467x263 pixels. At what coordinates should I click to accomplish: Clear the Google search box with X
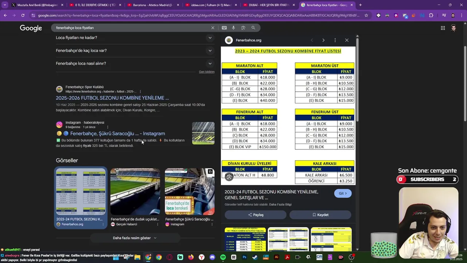pyautogui.click(x=213, y=28)
